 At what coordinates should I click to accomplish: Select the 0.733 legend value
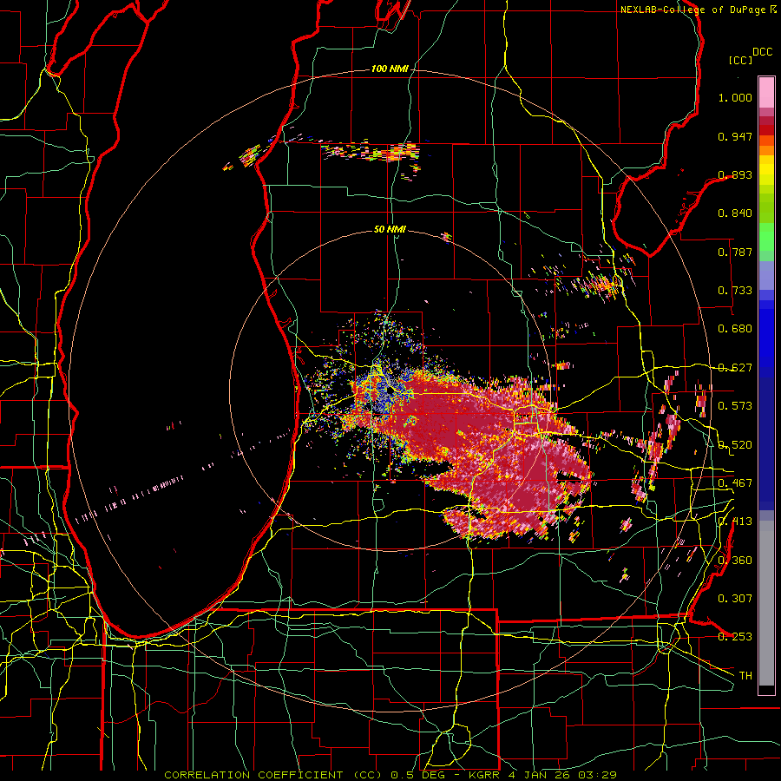click(735, 291)
